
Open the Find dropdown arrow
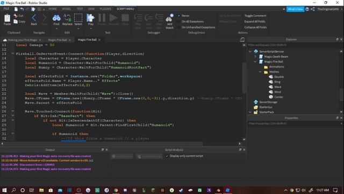click(x=56, y=29)
